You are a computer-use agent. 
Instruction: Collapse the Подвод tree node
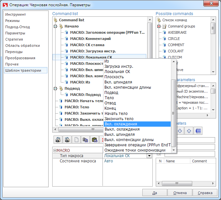(x=55, y=88)
